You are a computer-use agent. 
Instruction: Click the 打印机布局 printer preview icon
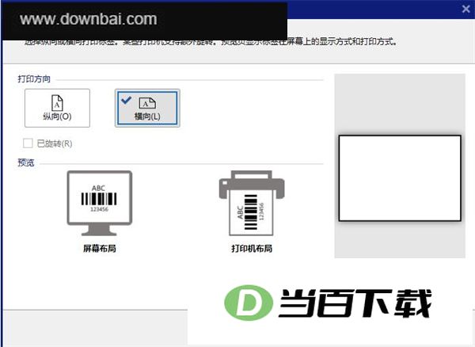tap(252, 203)
